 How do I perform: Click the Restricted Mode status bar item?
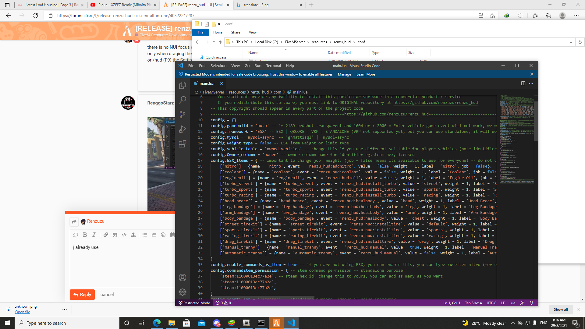pos(194,303)
